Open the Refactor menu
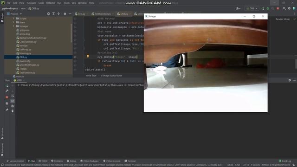The height and width of the screenshot is (167, 297). (x=51, y=3)
